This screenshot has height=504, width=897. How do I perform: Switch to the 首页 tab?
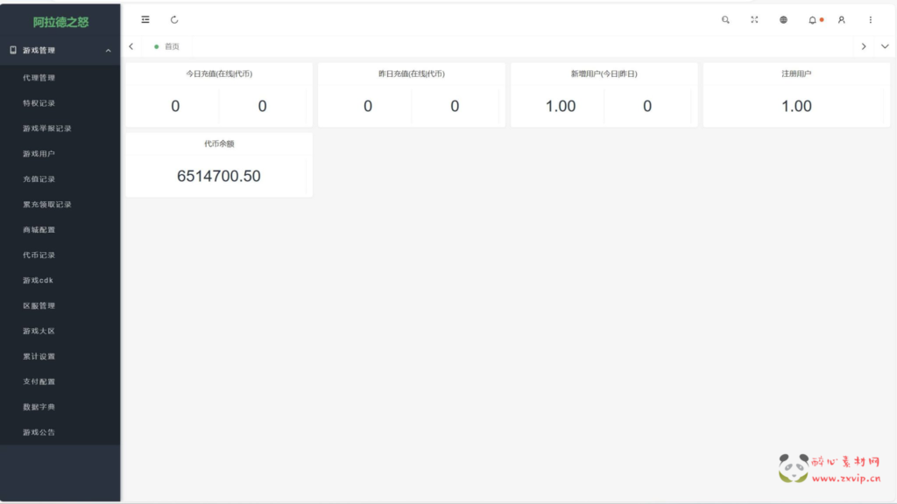pos(171,46)
